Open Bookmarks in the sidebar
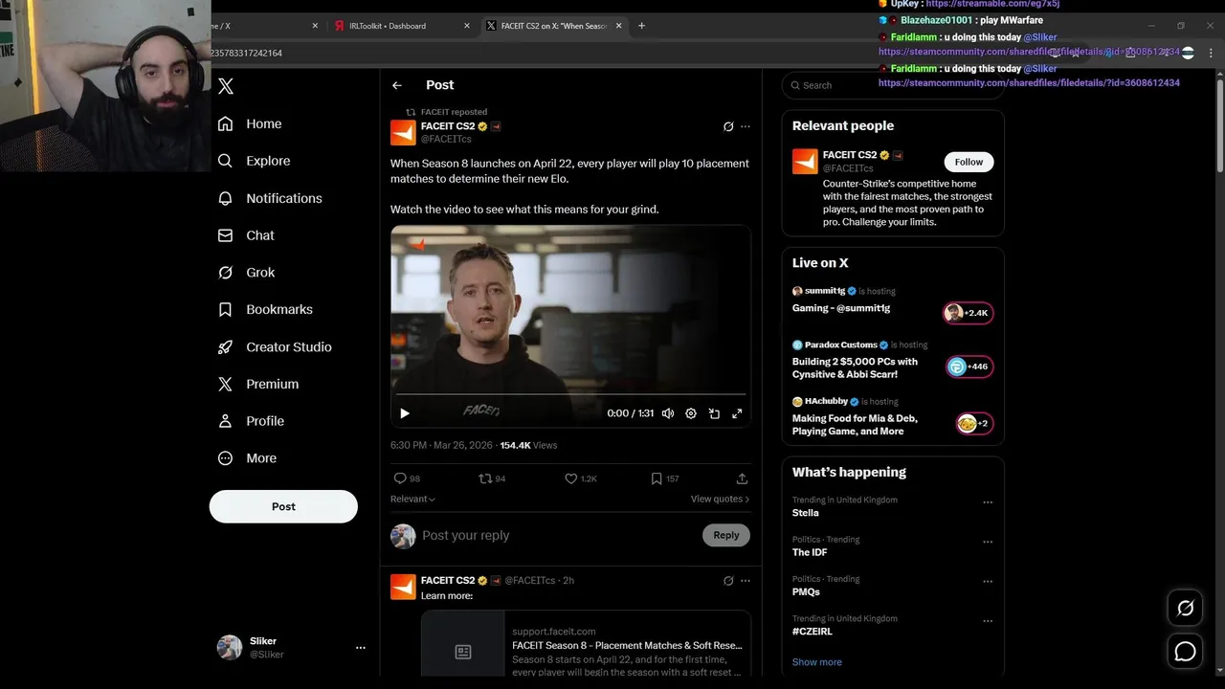The width and height of the screenshot is (1225, 689). (265, 309)
